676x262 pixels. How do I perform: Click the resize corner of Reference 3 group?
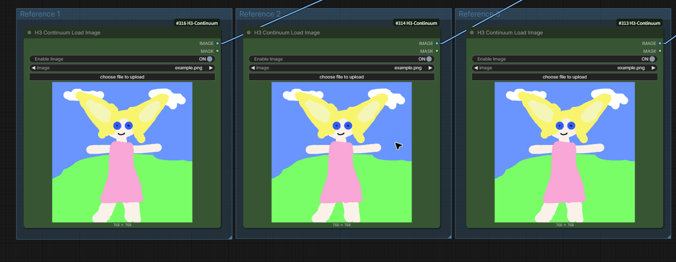click(669, 237)
